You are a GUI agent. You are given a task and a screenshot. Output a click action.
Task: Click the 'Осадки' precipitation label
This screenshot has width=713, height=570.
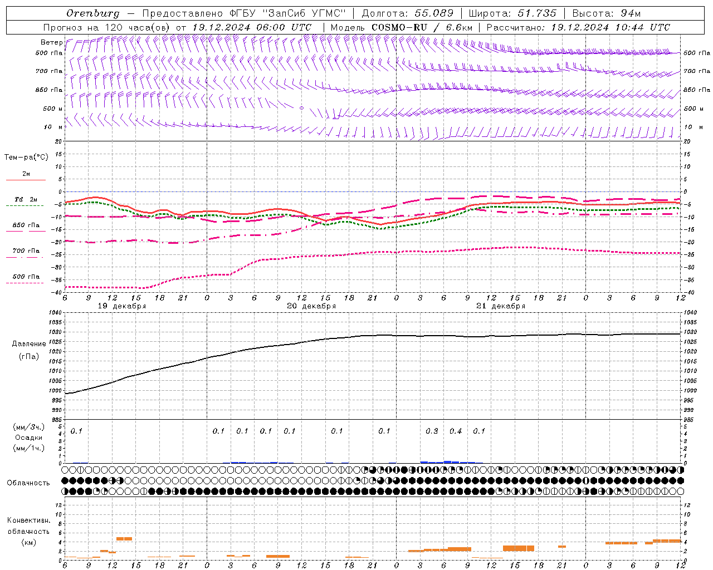[28, 438]
